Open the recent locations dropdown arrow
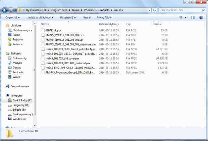Viewport: 208px width, 141px height. coord(15,10)
